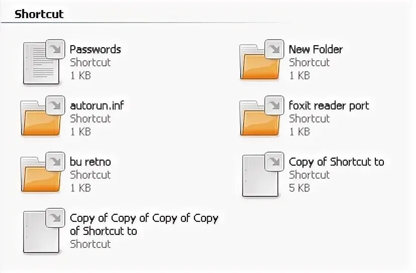This screenshot has height=273, width=416.
Task: Click the 5 KB size text
Action: (299, 188)
